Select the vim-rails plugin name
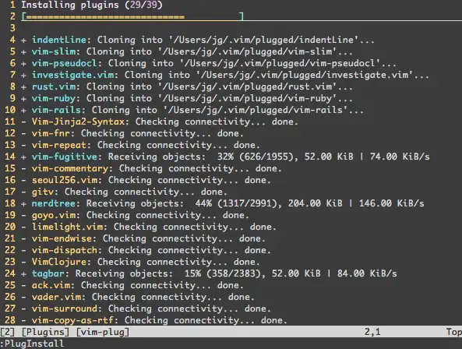This screenshot has height=349, width=462. 56,110
